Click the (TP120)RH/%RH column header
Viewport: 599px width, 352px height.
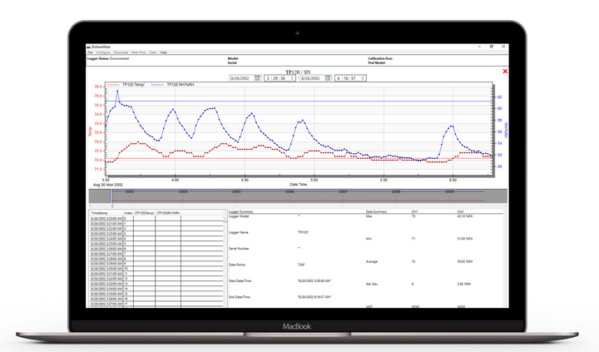coord(168,213)
